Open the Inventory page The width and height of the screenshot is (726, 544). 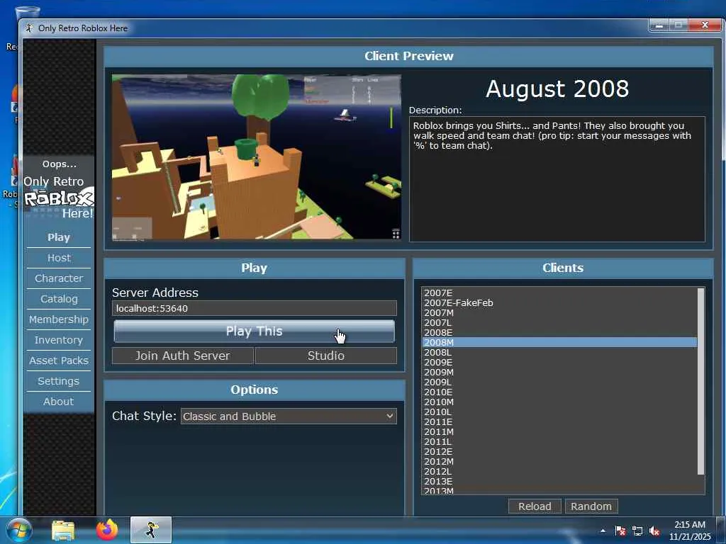coord(59,340)
